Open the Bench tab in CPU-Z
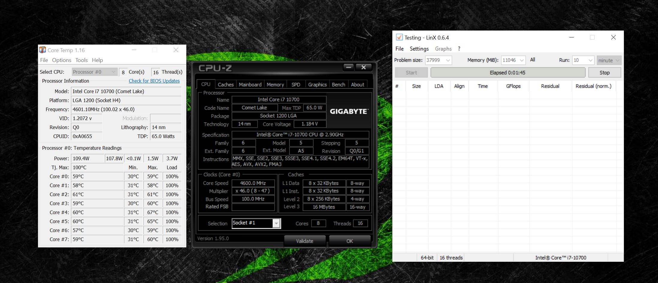 click(338, 84)
